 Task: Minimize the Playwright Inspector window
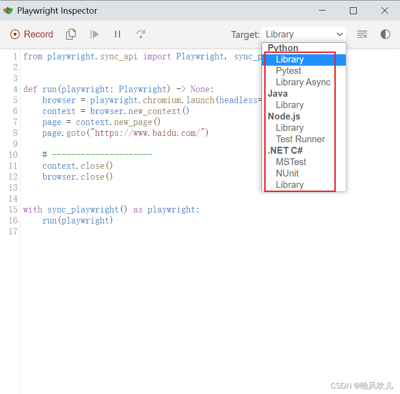322,11
